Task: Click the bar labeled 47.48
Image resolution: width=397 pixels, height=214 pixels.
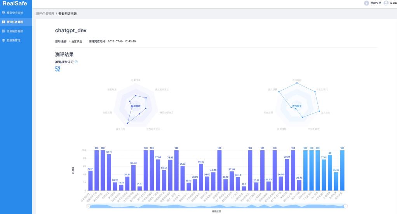Action: pyautogui.click(x=232, y=181)
